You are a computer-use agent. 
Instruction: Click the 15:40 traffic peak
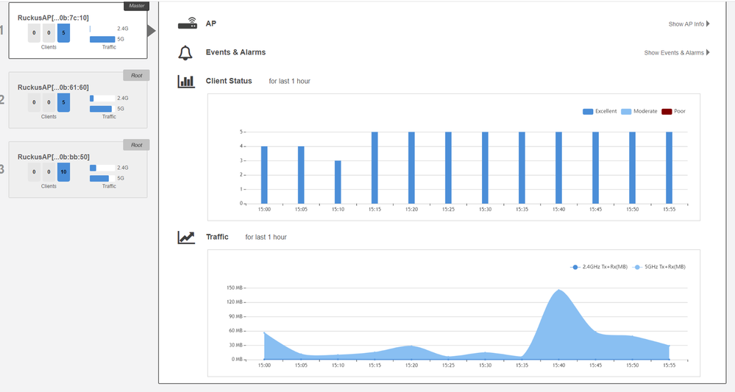[558, 291]
